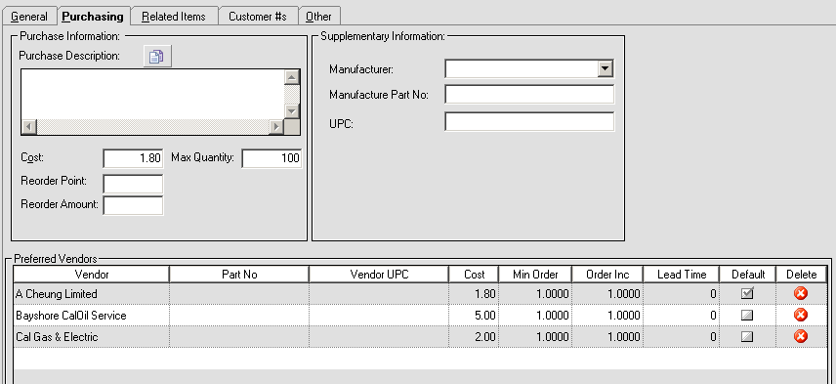Click right arrow of description horizontal scrollbar
This screenshot has width=836, height=384.
pos(275,127)
